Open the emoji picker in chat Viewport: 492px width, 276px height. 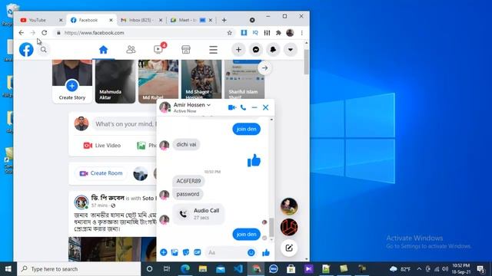251,252
